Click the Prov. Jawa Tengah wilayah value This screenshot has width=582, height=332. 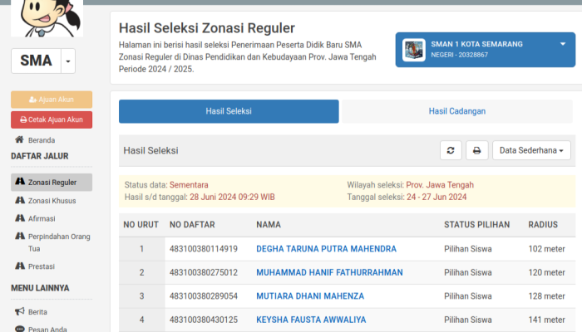tap(440, 185)
